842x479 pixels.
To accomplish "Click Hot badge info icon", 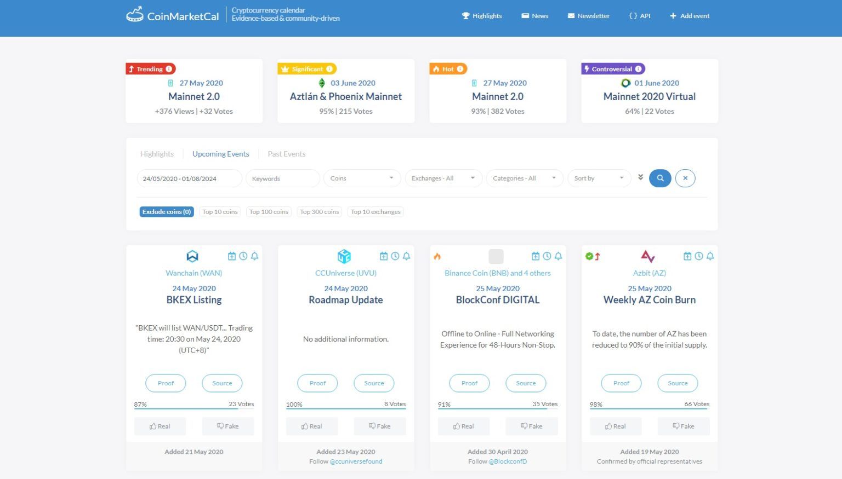I will pos(460,69).
